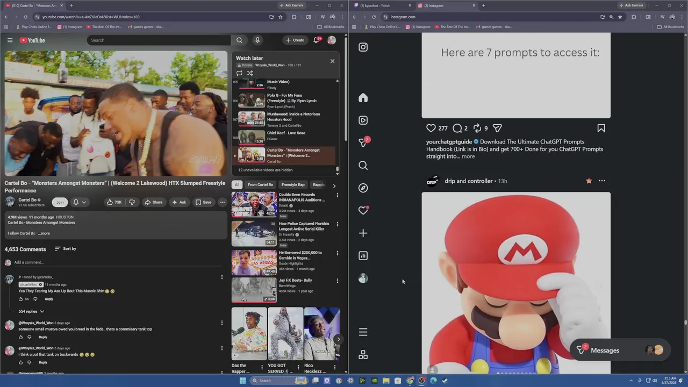Show next Shorts with the carousel arrow

click(338, 339)
